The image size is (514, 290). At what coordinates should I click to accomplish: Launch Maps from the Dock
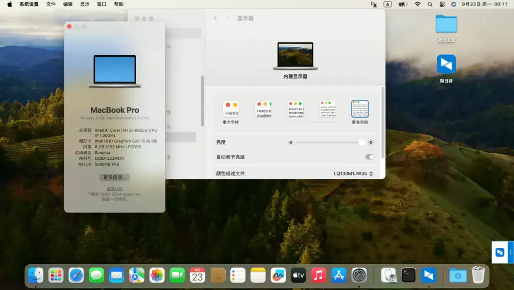137,275
